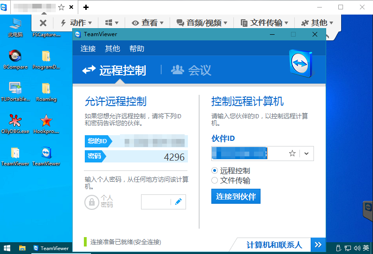Switch to 会议 meeting tab

coord(191,70)
